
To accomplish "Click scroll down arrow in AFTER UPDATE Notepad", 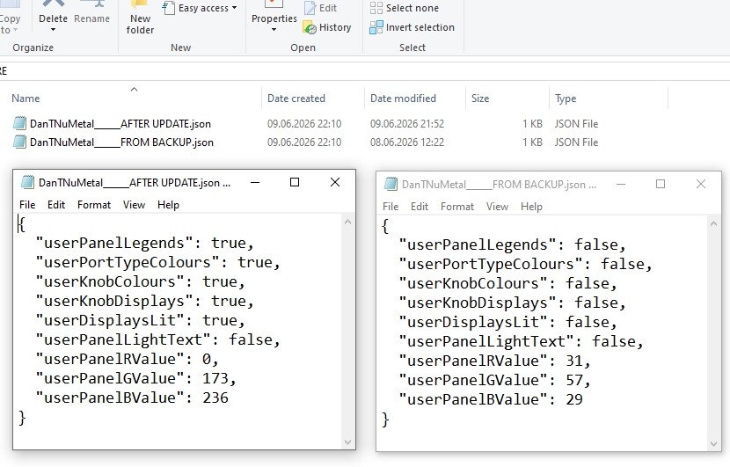I will coord(347,442).
